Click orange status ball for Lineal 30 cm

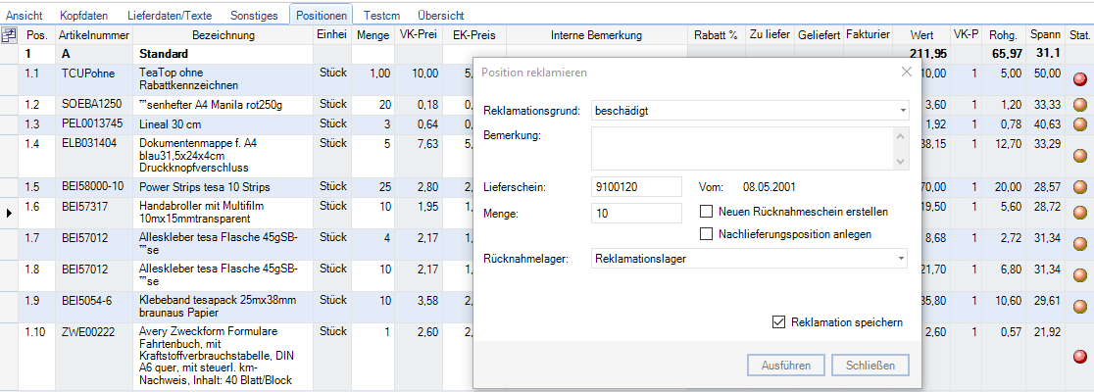1080,124
